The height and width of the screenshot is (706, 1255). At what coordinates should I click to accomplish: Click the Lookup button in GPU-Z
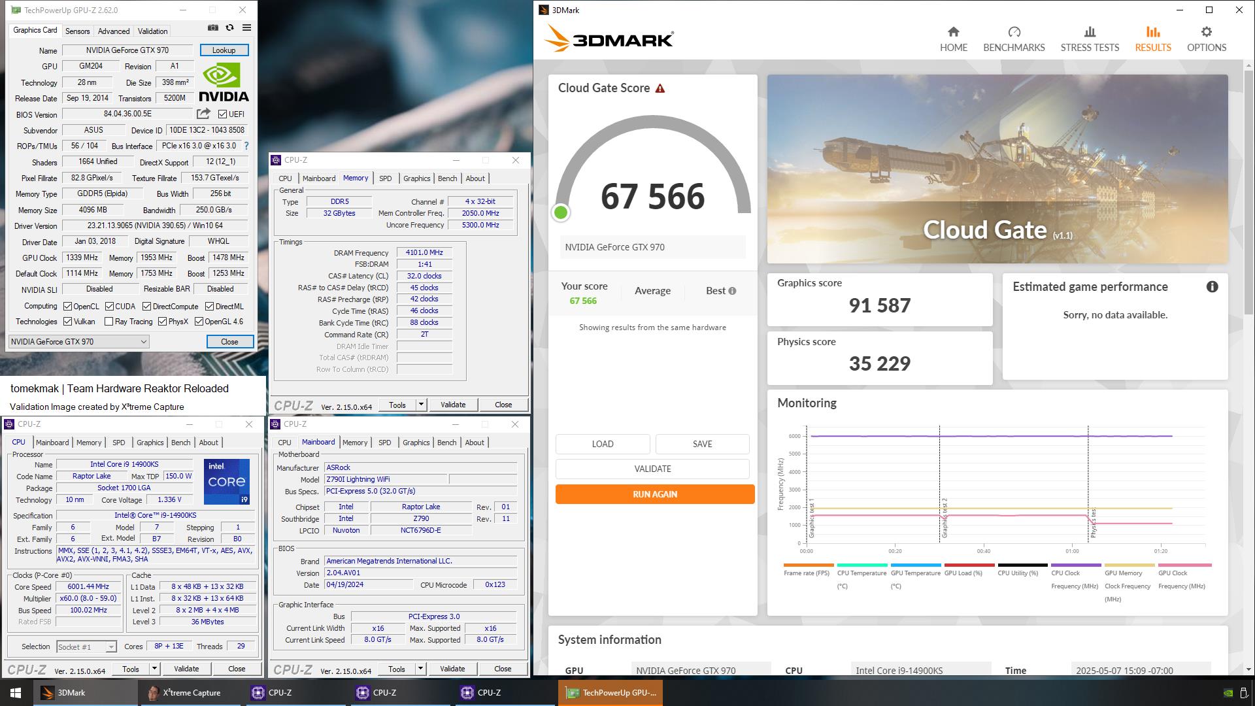224,50
